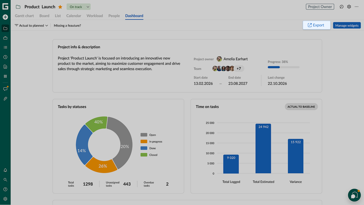The width and height of the screenshot is (364, 205).
Task: Open the Actual to planned filter dropdown
Action: [31, 26]
